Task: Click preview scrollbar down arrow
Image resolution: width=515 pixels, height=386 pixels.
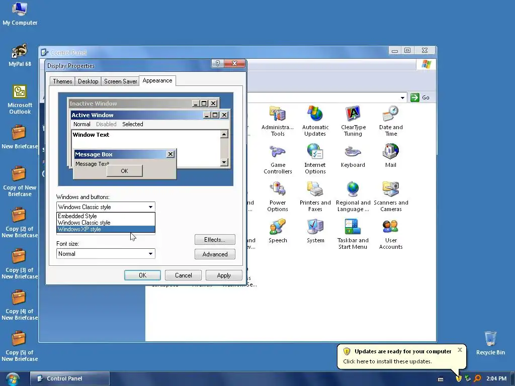Action: 224,162
